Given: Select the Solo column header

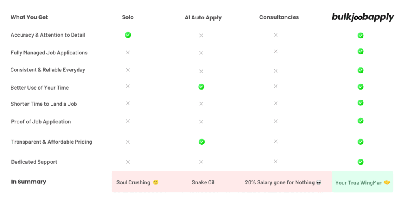Looking at the screenshot, I should coord(128,17).
